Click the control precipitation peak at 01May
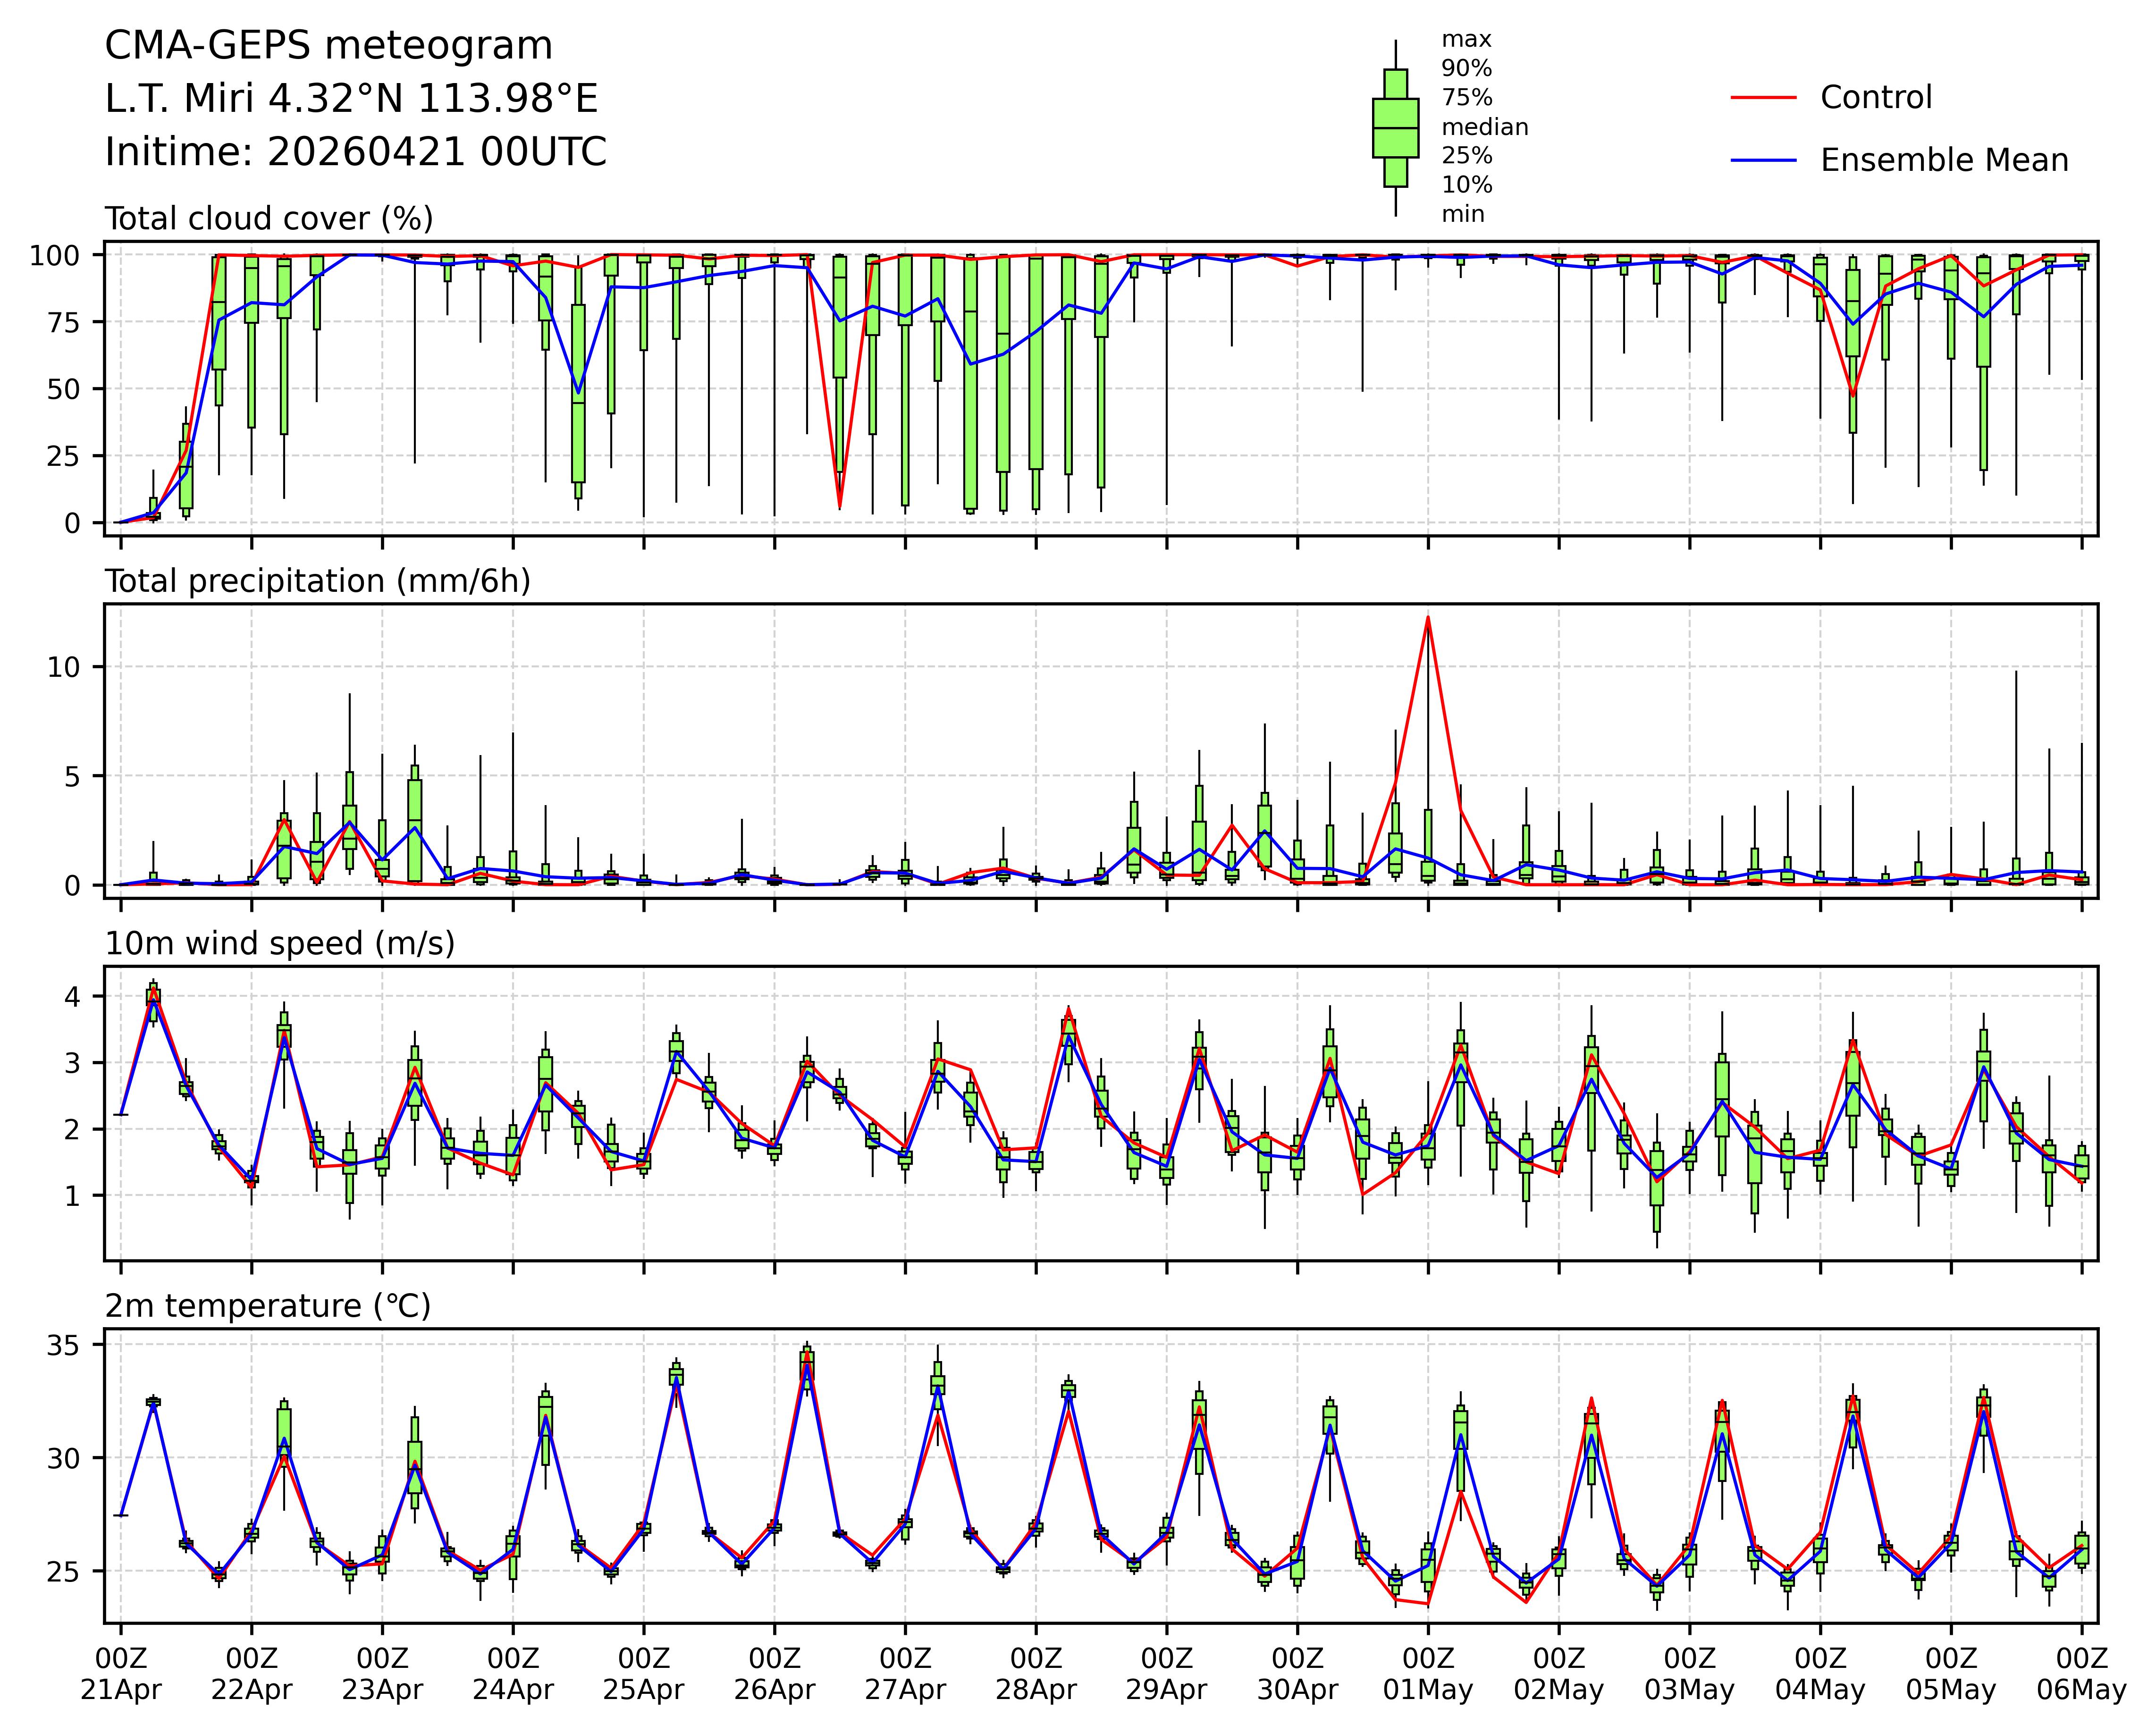Image resolution: width=2156 pixels, height=1733 pixels. point(1428,618)
